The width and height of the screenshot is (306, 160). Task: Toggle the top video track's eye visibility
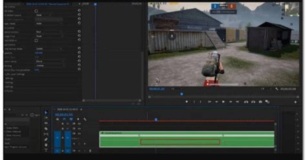click(x=79, y=124)
